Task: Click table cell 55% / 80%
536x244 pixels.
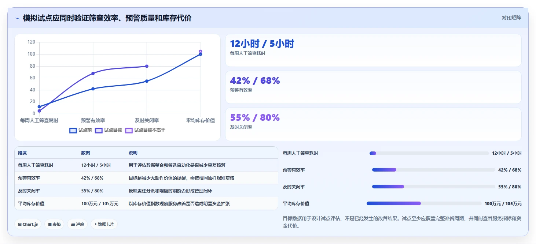Action: coord(92,191)
